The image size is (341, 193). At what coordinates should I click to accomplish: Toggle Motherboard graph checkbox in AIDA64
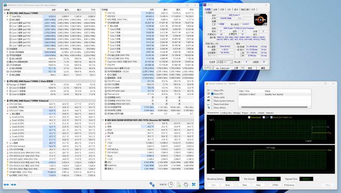pos(249,117)
